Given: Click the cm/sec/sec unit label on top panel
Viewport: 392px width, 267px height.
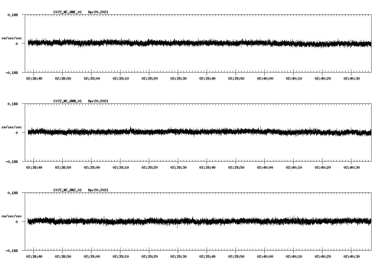Looking at the screenshot, I should 12,38.
